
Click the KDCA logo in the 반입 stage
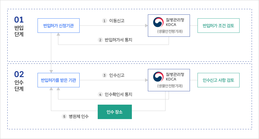[158, 22]
